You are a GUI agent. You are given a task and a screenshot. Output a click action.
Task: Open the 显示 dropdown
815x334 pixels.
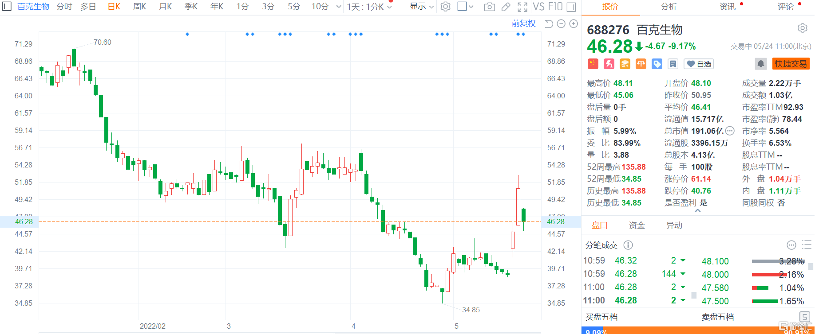(x=421, y=7)
